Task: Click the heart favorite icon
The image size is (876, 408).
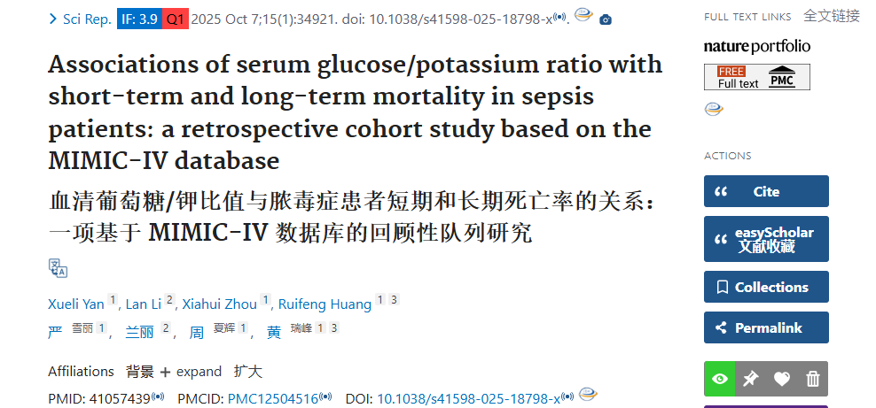Action: [x=782, y=379]
